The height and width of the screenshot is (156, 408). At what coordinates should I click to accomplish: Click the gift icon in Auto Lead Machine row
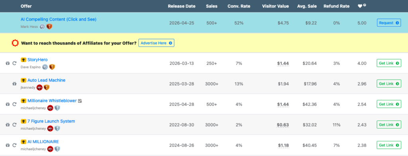click(15, 84)
